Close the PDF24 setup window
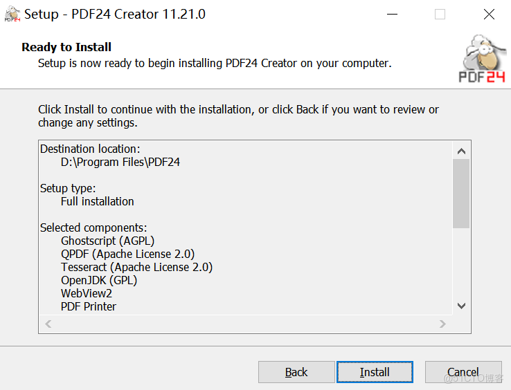The image size is (511, 390). tap(489, 14)
